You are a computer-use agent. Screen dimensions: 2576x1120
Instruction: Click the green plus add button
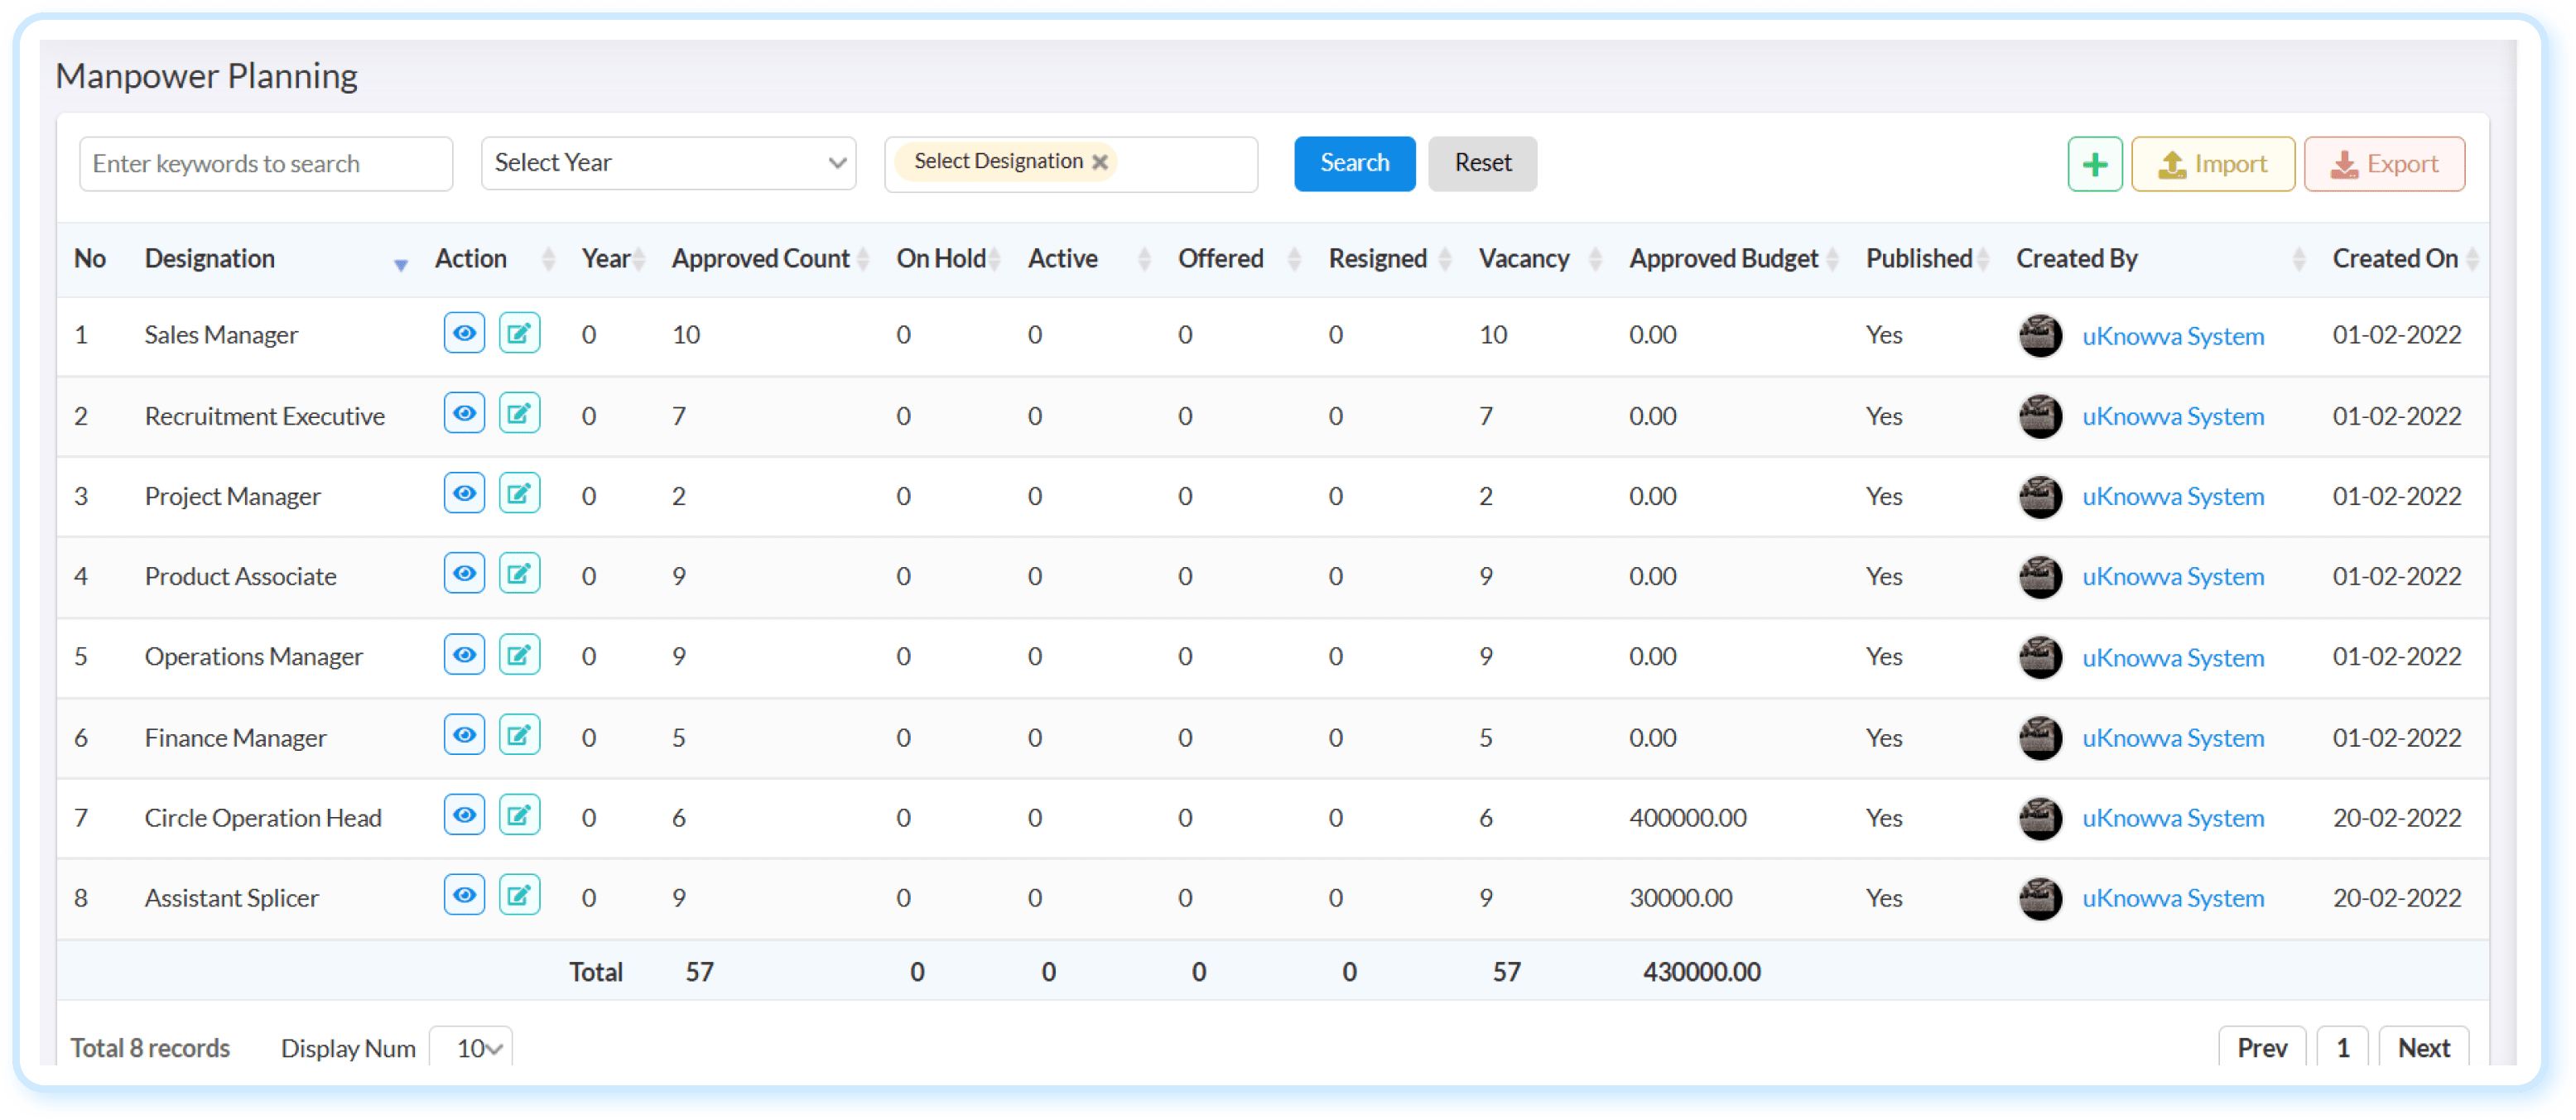click(x=2094, y=164)
